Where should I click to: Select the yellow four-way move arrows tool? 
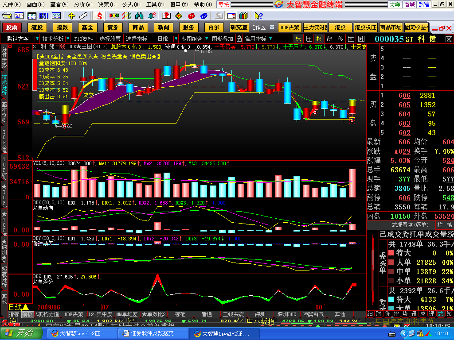pos(71,15)
